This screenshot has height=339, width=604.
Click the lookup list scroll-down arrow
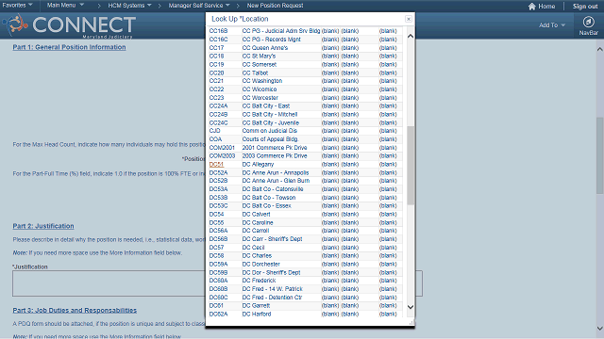(x=411, y=307)
